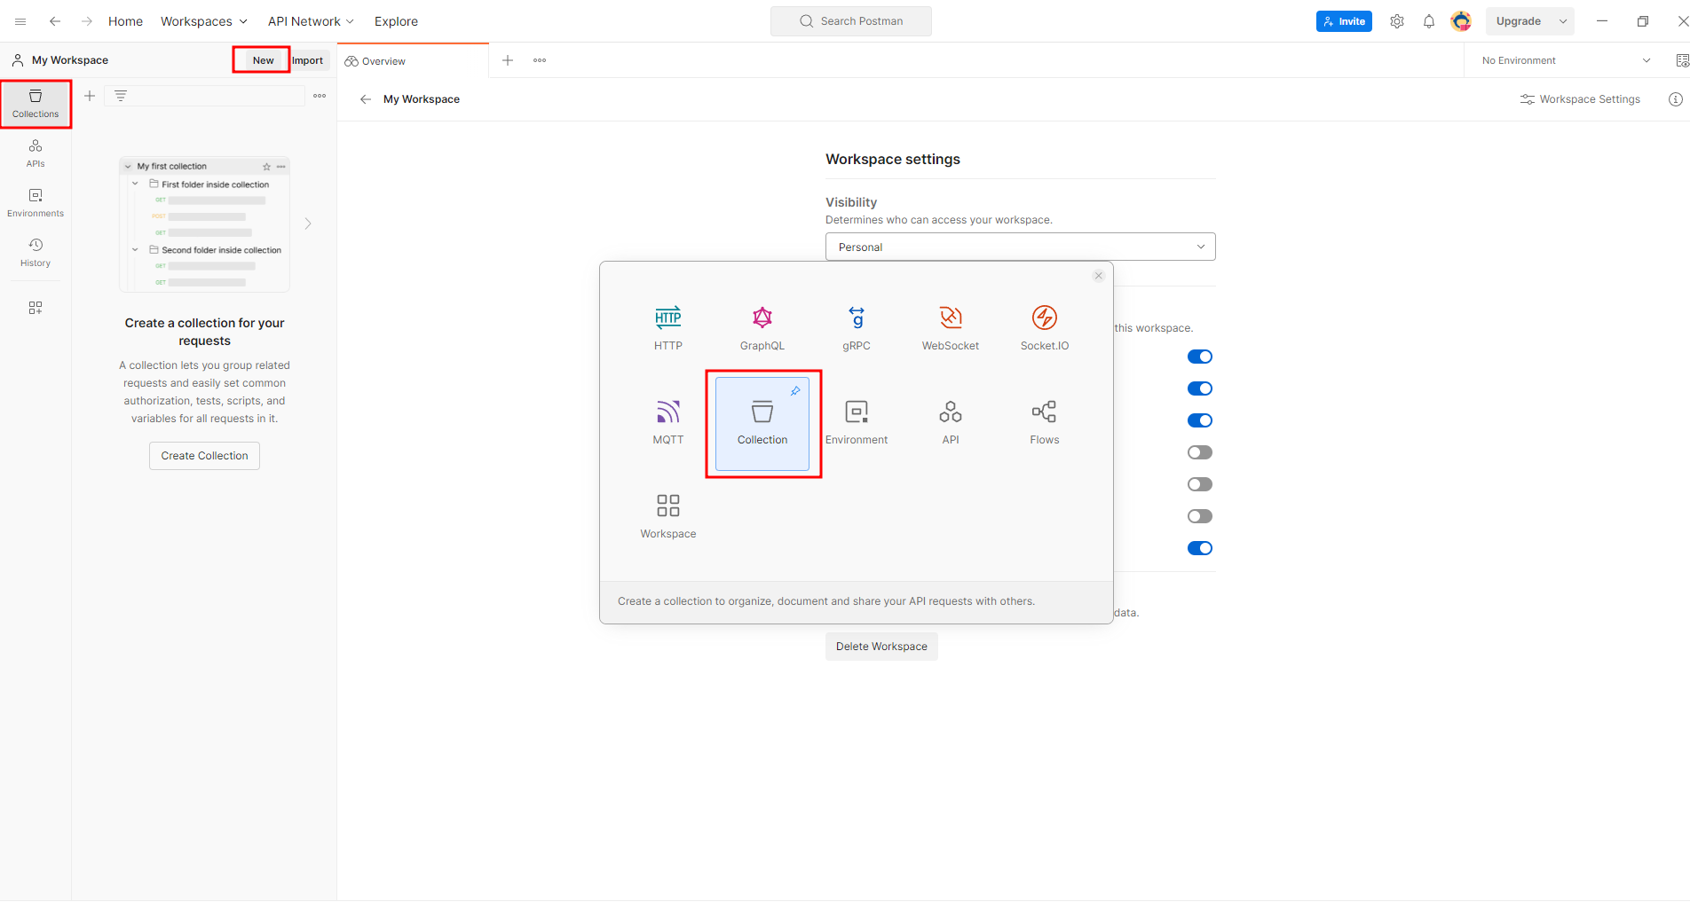This screenshot has height=902, width=1690.
Task: Open the user avatar menu
Action: 1461,21
